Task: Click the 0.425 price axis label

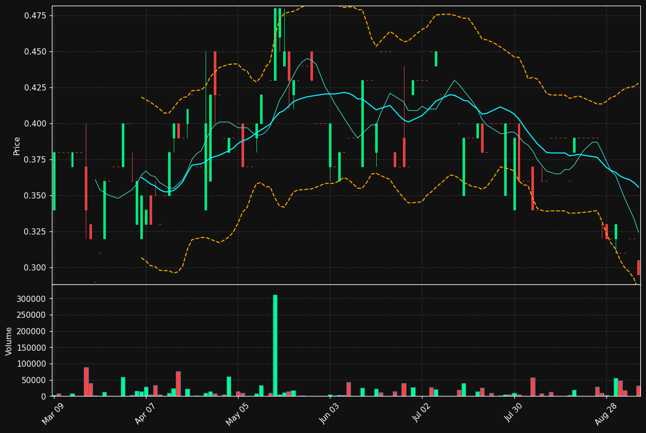Action: click(x=35, y=88)
